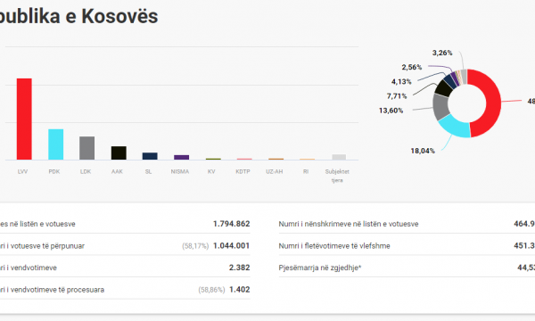Select the 7,71% pie label
The height and width of the screenshot is (321, 535).
(x=397, y=96)
